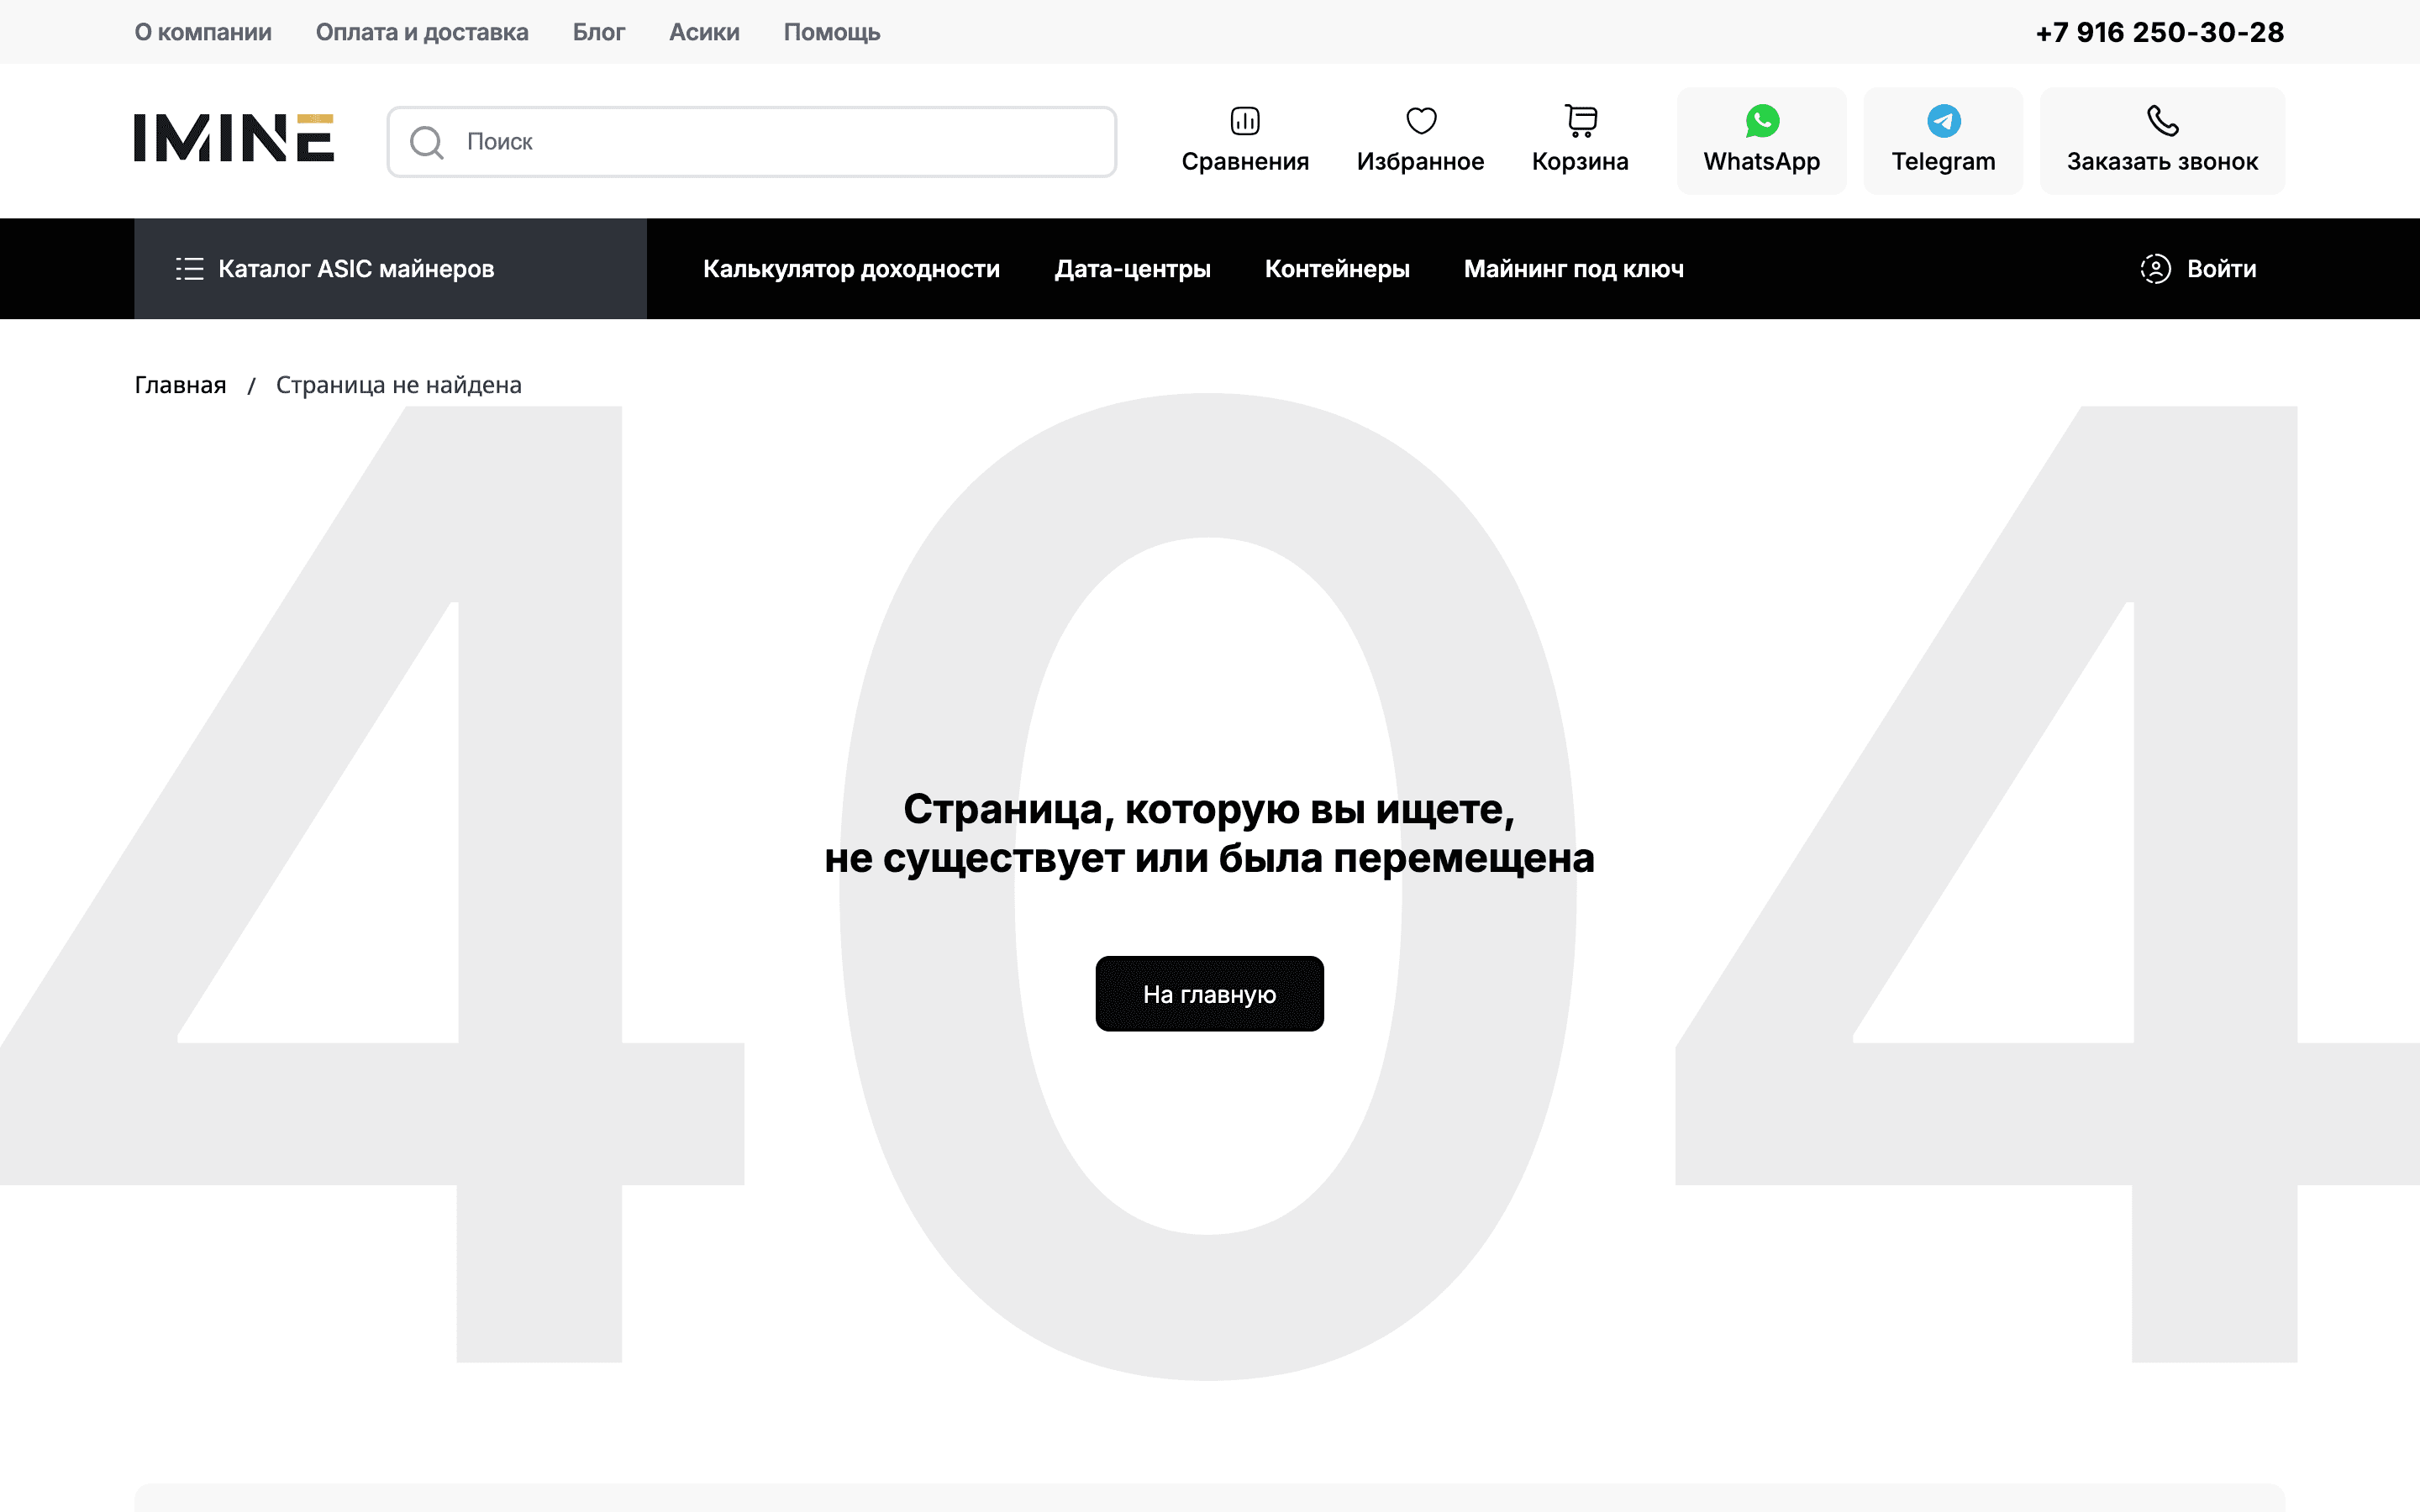Viewport: 2420px width, 1512px height.
Task: Log in via Войти
Action: pyautogui.click(x=2222, y=269)
